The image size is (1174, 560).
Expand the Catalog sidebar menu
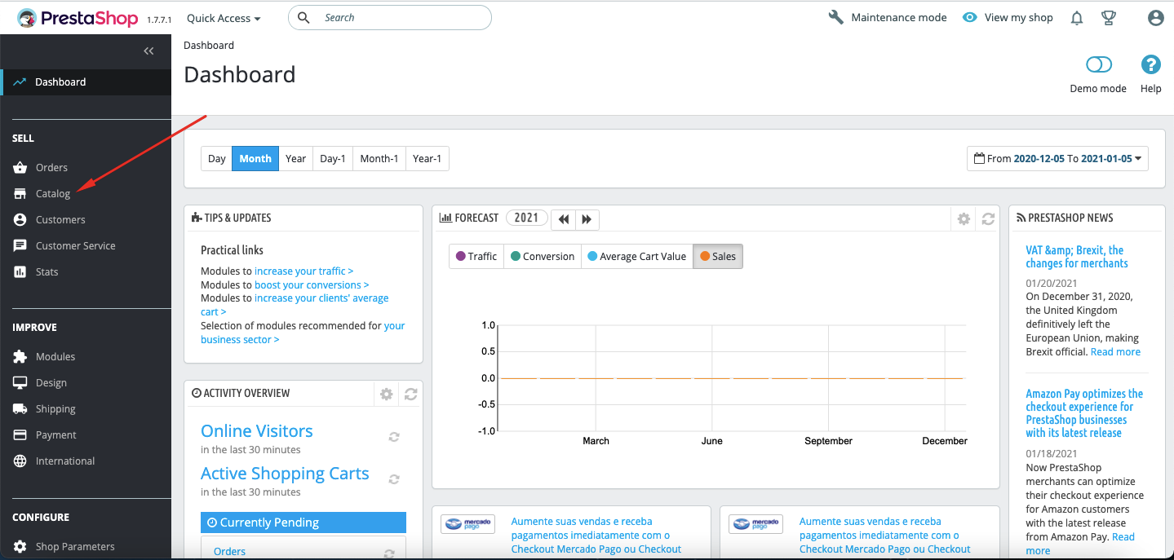[x=53, y=194]
